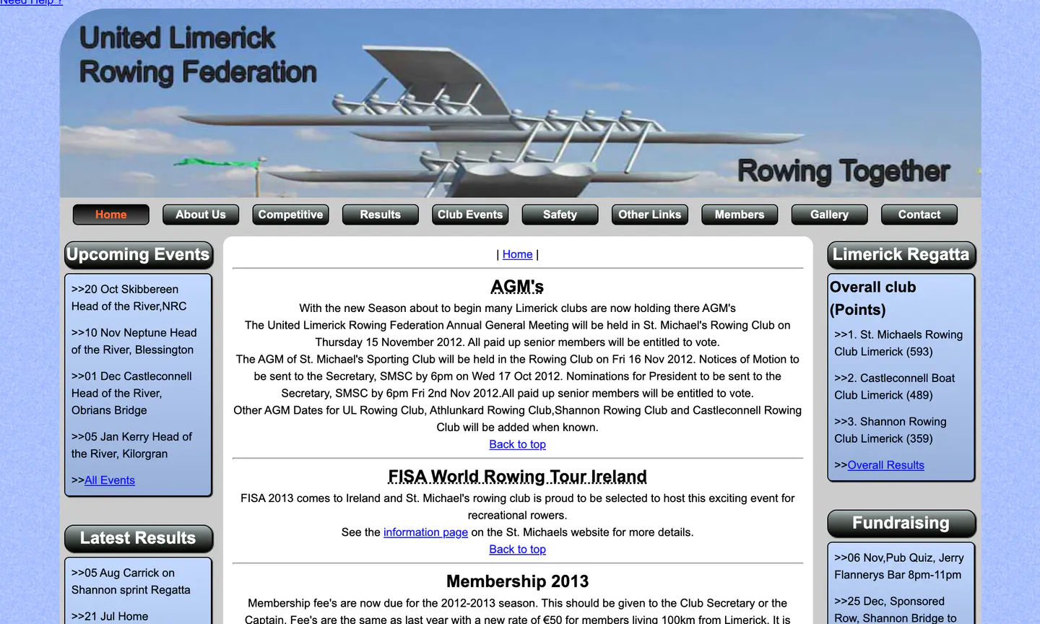Click the Shannon Rowing Club (359) entry
Viewport: 1040px width, 624px height.
click(x=890, y=430)
